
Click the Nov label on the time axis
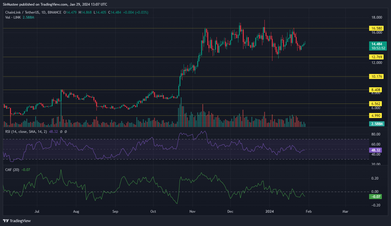pyautogui.click(x=192, y=212)
